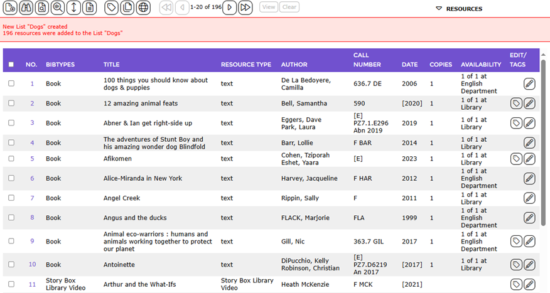The height and width of the screenshot is (293, 550).
Task: Open resource number 2 link
Action: coord(32,104)
